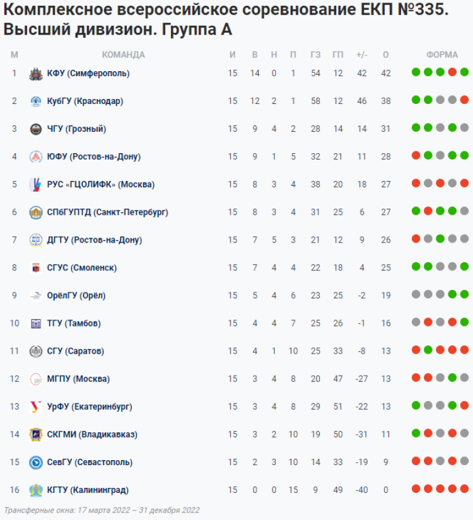Open the МГПУ (Москва) team link

(78, 379)
